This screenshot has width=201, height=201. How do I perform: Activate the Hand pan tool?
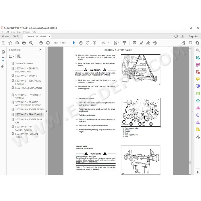coord(81,43)
